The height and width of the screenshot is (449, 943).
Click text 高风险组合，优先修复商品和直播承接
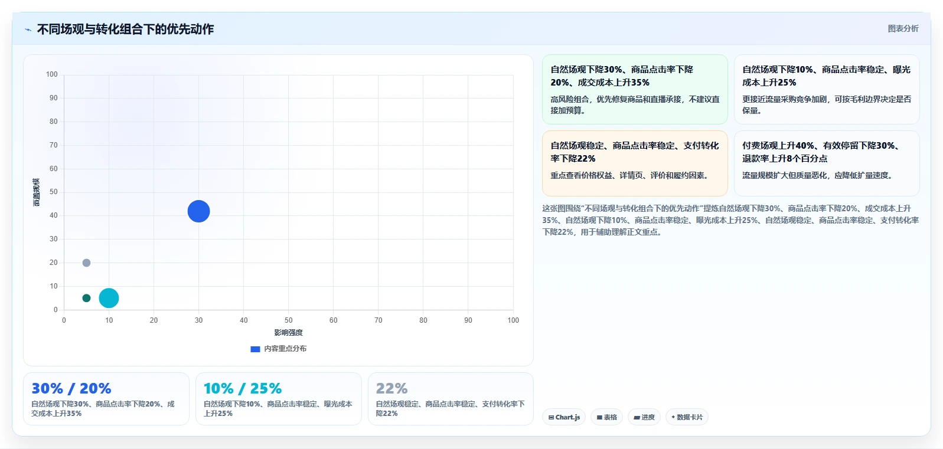tap(635, 104)
